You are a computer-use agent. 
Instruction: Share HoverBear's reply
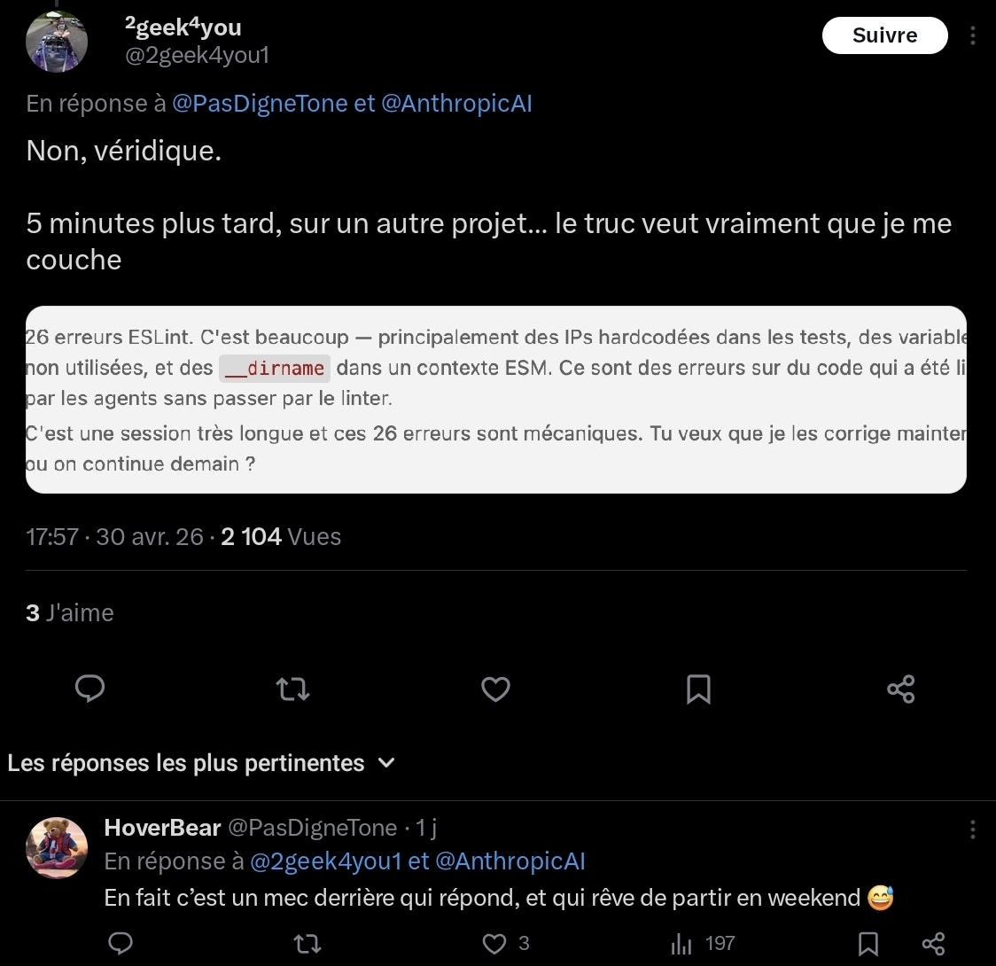click(933, 944)
